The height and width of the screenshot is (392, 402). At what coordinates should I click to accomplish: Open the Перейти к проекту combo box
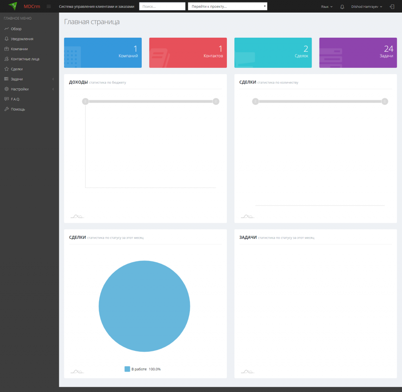[x=227, y=6]
